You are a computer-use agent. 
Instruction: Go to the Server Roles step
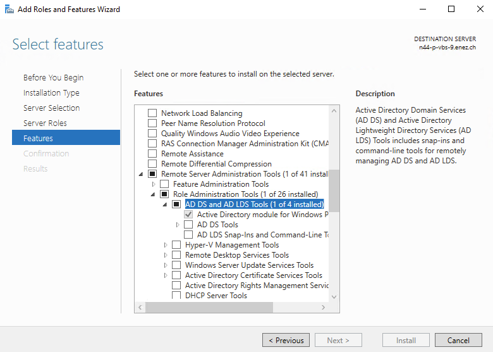click(45, 123)
